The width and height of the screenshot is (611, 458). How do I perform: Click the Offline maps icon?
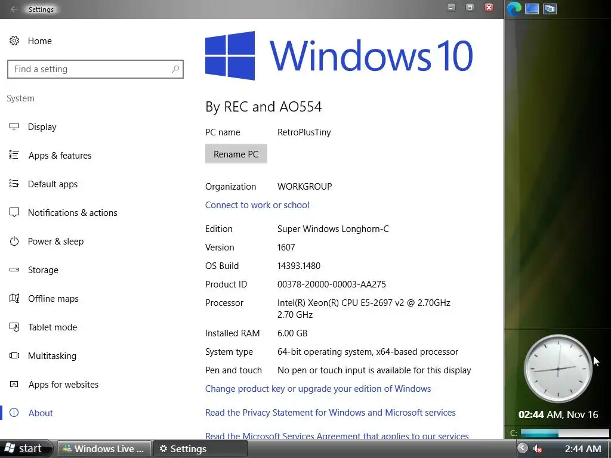(x=14, y=298)
